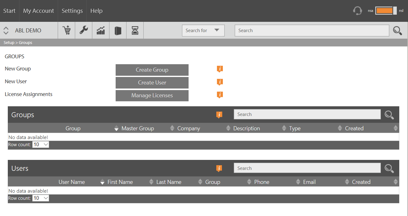408x216 pixels.
Task: Open Groups table Row count dropdown
Action: [41, 145]
